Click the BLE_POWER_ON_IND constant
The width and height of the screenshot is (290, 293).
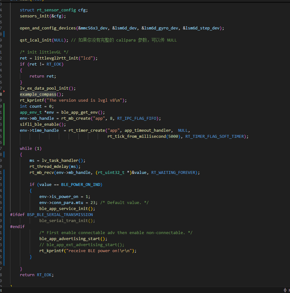pos(82,185)
